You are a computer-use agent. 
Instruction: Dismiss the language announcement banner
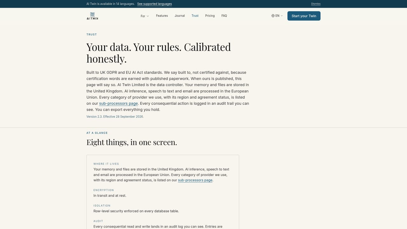click(316, 4)
